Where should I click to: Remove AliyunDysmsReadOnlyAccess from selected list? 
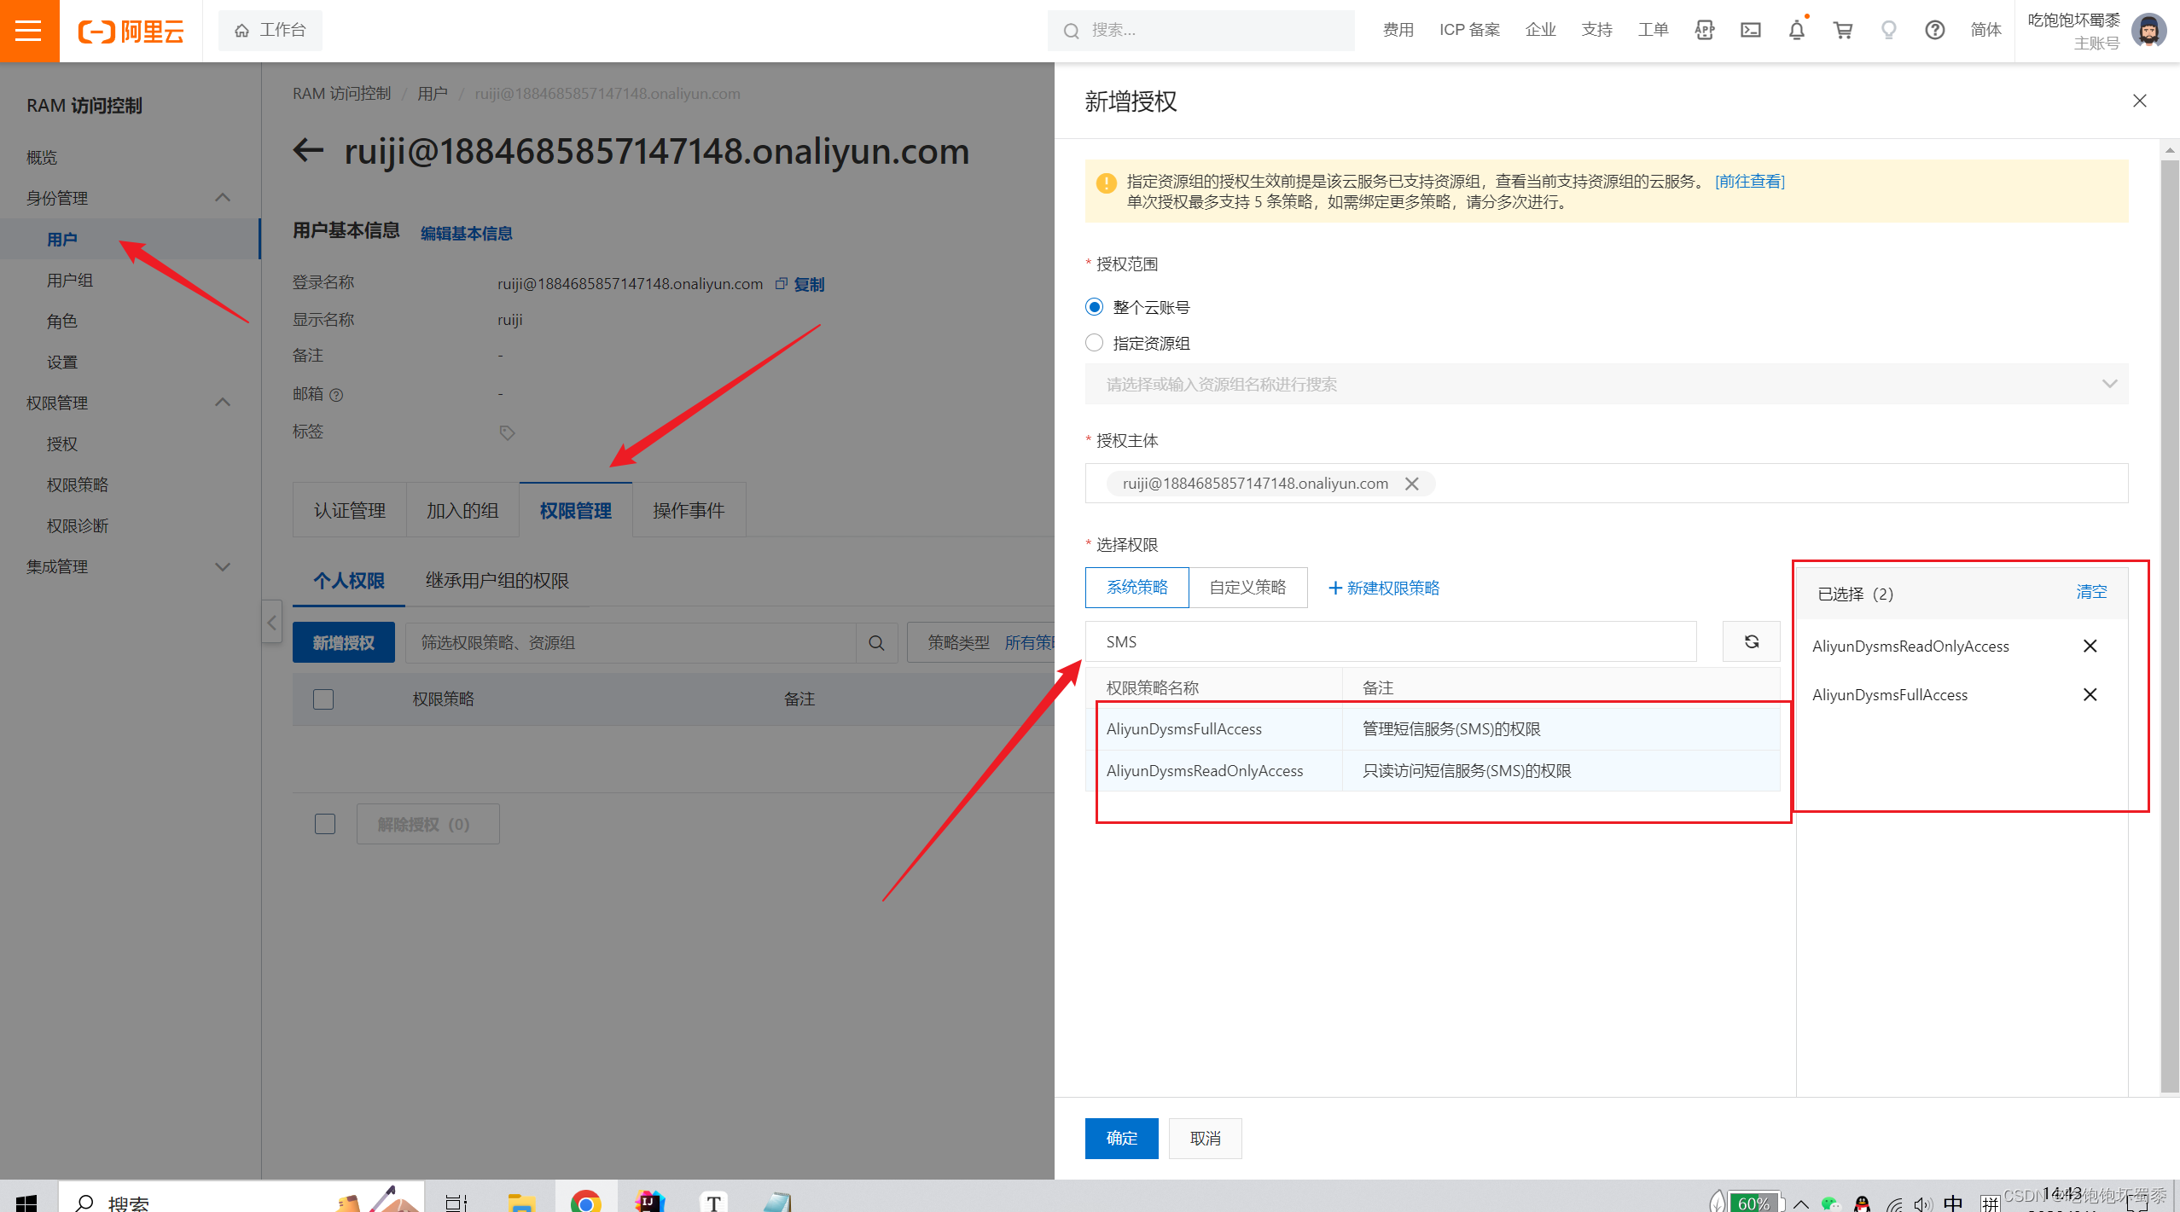click(2090, 646)
